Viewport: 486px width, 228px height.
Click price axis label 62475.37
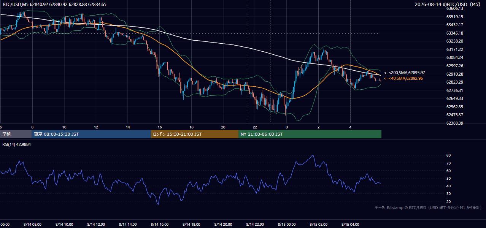(454, 115)
